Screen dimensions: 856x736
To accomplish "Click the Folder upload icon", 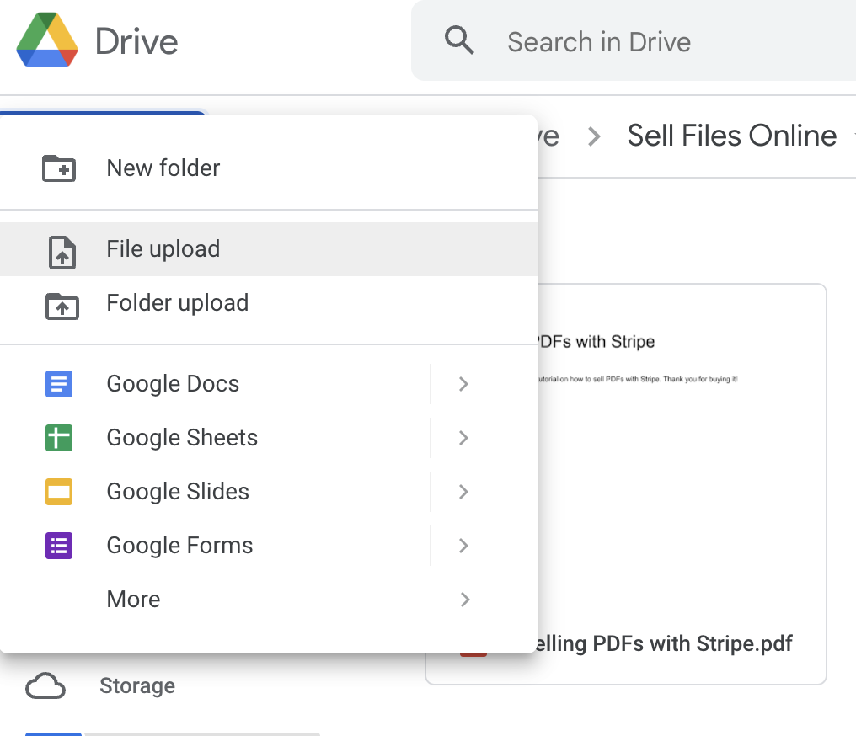I will 62,306.
